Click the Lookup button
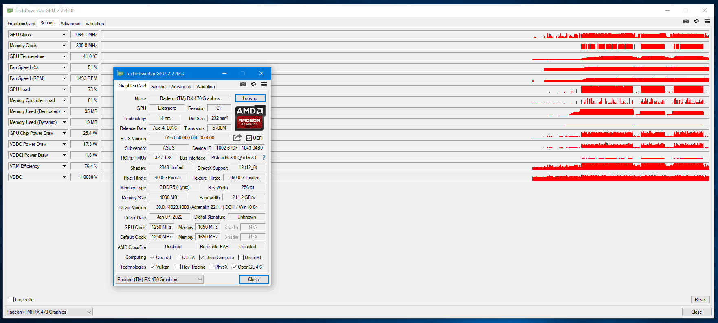The width and height of the screenshot is (718, 323). [x=250, y=98]
